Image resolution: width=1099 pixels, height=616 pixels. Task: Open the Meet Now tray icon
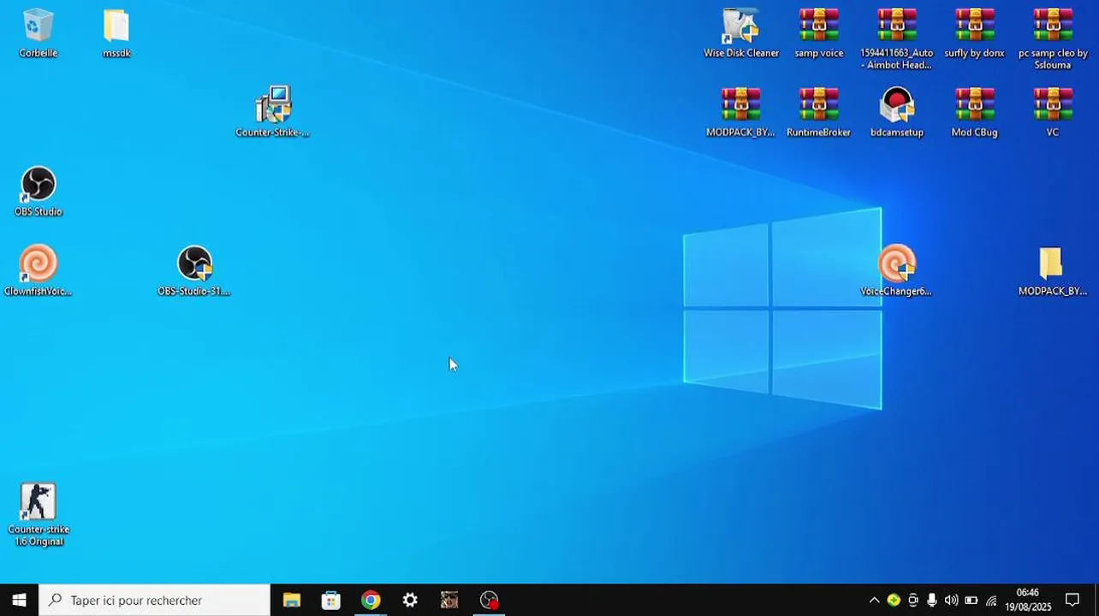click(913, 600)
